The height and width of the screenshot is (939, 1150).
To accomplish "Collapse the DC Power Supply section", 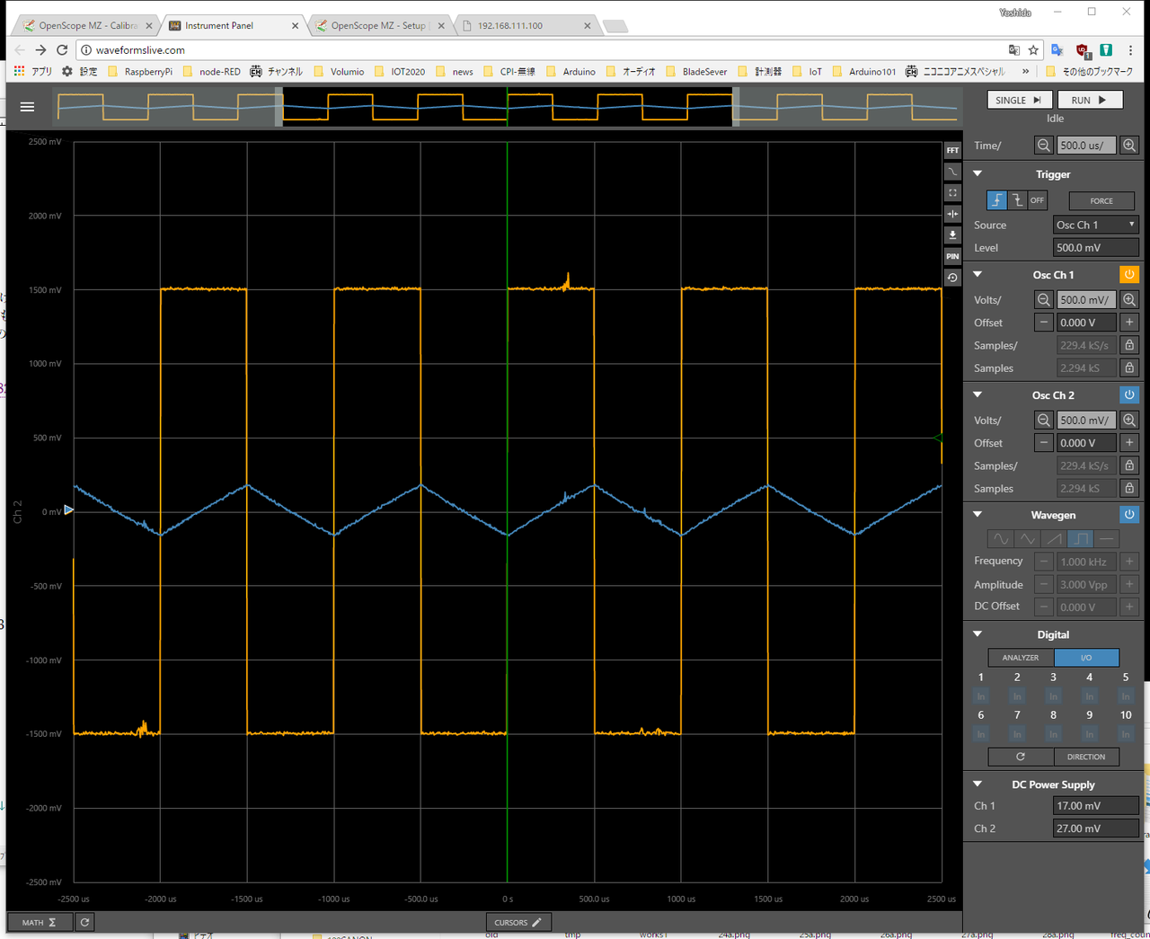I will pos(977,784).
